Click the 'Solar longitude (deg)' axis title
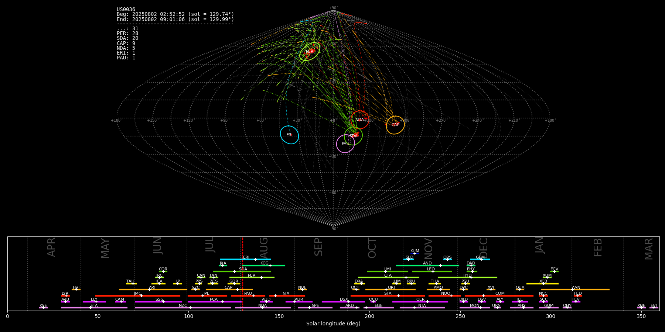The height and width of the screenshot is (332, 665). tap(333, 324)
